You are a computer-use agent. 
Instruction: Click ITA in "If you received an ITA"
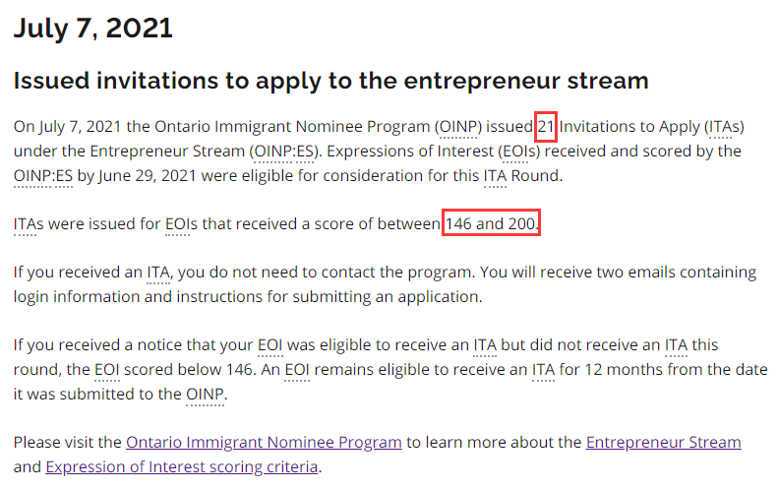(x=159, y=272)
